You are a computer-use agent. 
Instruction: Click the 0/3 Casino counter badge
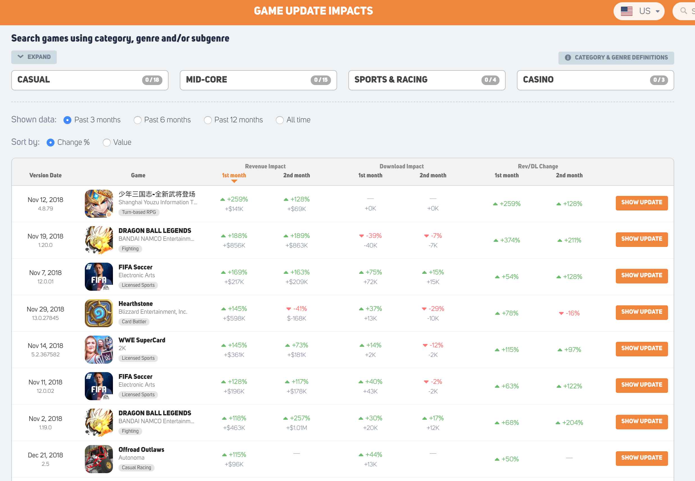tap(659, 80)
